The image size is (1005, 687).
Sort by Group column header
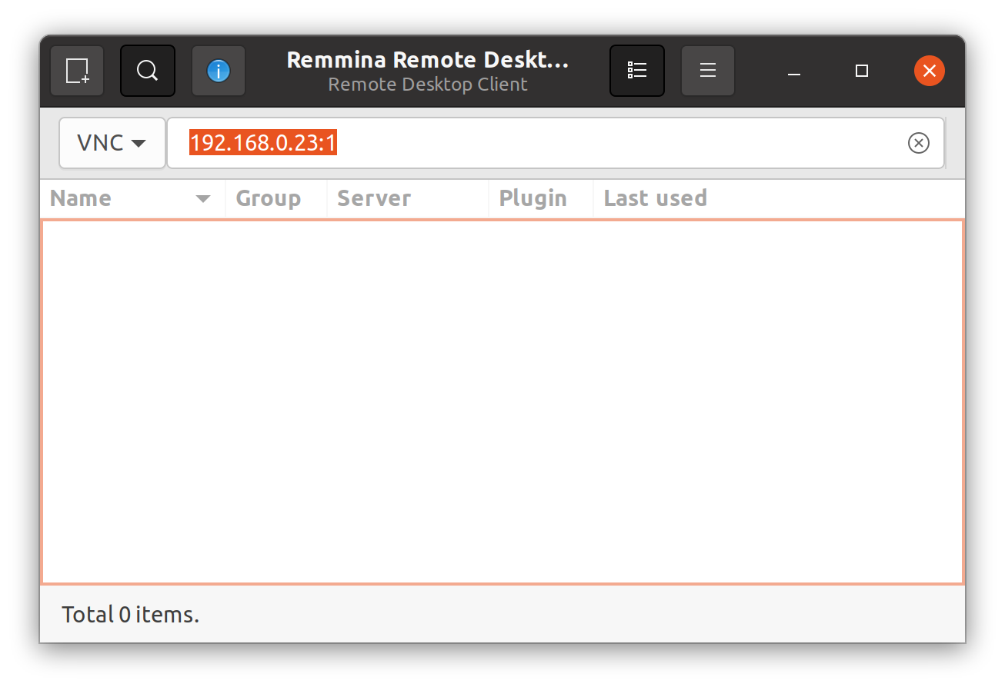tap(276, 198)
